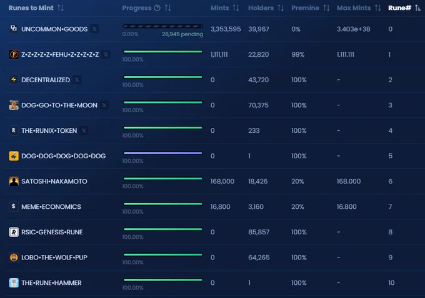Sort table by Max Mints arrows

pos(378,8)
